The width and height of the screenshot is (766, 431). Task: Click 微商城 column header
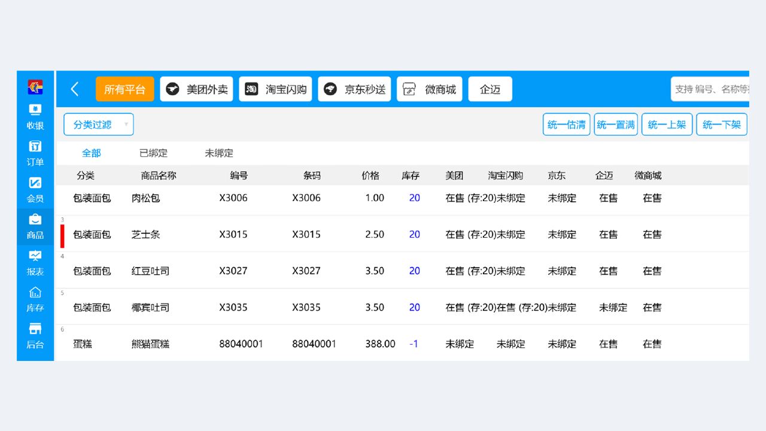coord(648,176)
